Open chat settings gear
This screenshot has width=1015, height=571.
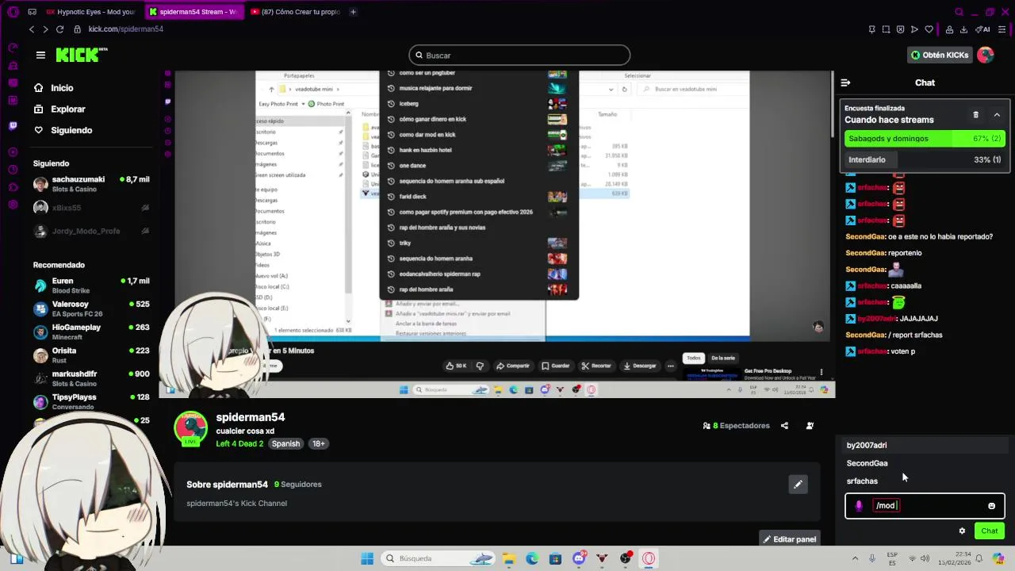click(962, 531)
